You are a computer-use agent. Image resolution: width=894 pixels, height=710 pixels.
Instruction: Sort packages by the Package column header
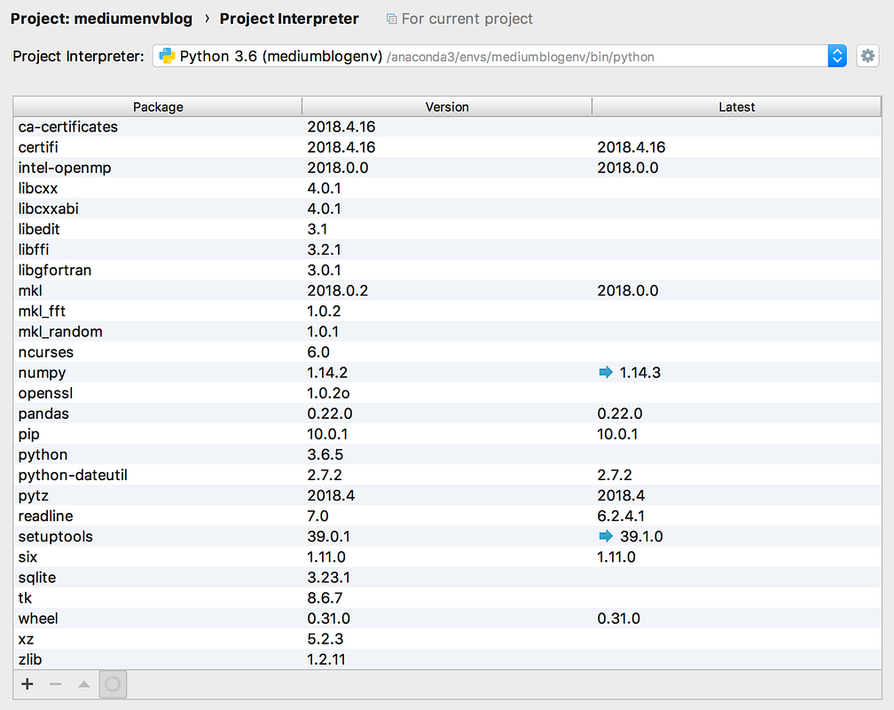(158, 106)
